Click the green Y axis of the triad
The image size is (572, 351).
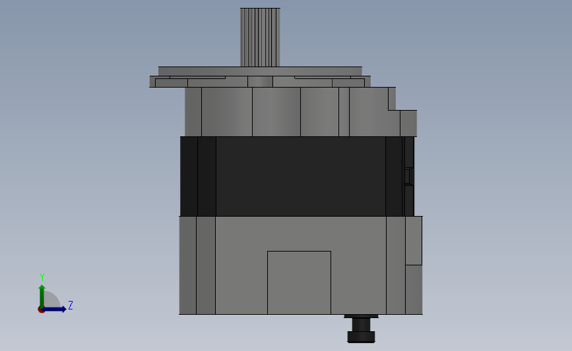tap(42, 296)
